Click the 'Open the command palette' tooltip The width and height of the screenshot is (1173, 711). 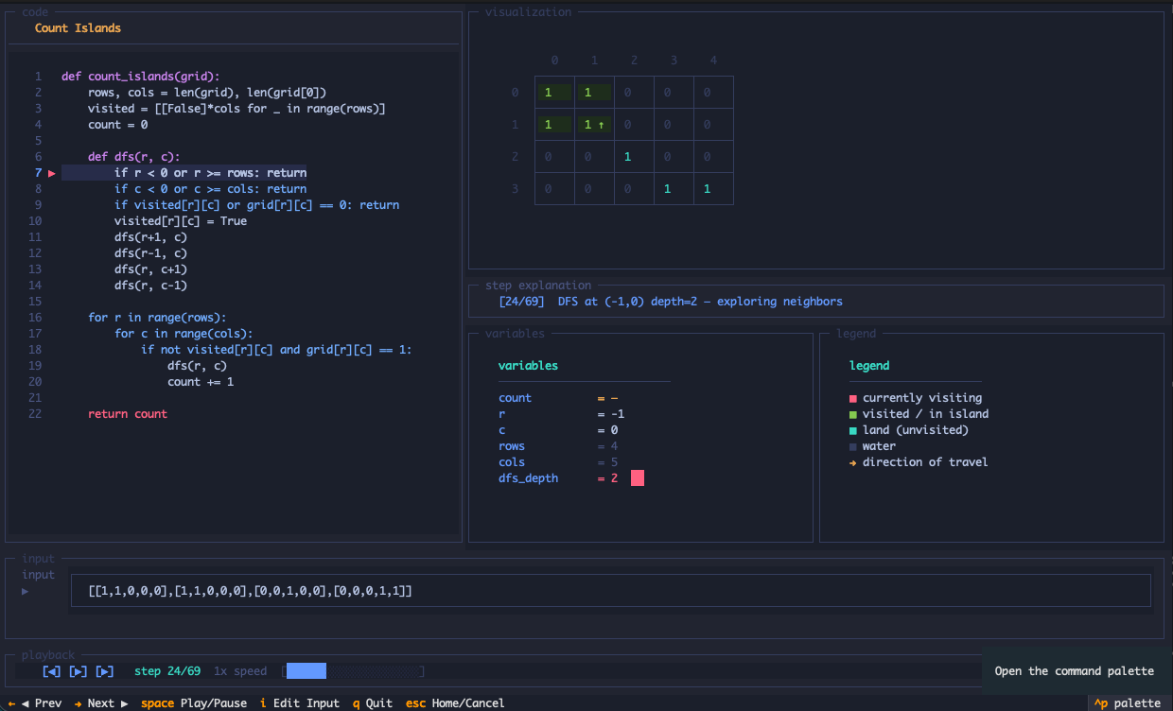[1075, 671]
